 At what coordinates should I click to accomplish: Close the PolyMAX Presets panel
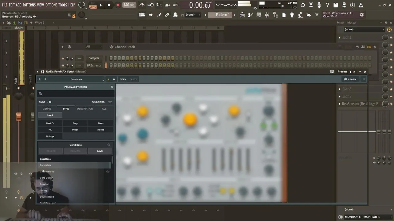[112, 87]
